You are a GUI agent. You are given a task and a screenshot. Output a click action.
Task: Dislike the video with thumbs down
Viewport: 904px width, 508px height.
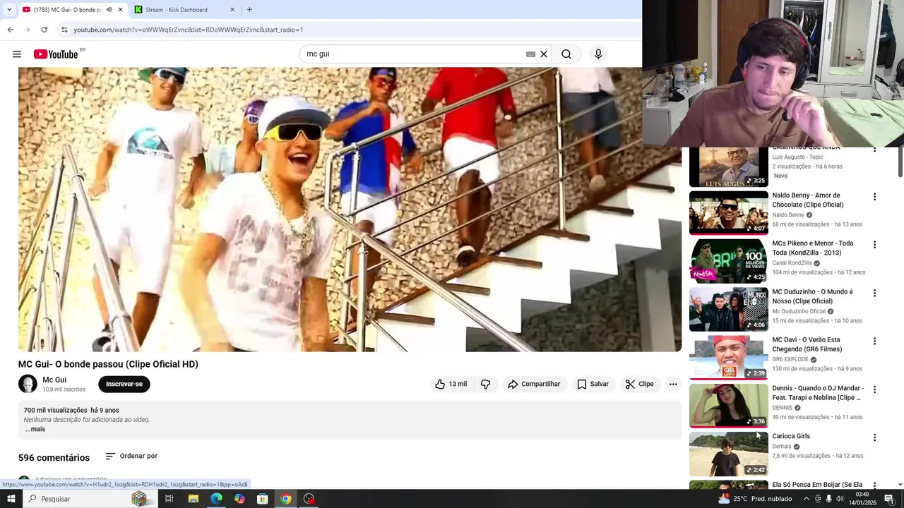pyautogui.click(x=485, y=384)
